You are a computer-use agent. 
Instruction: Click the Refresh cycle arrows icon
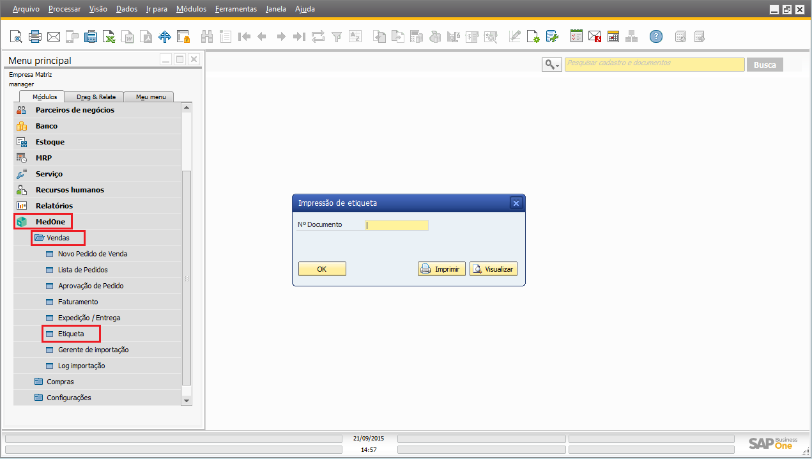(x=318, y=36)
